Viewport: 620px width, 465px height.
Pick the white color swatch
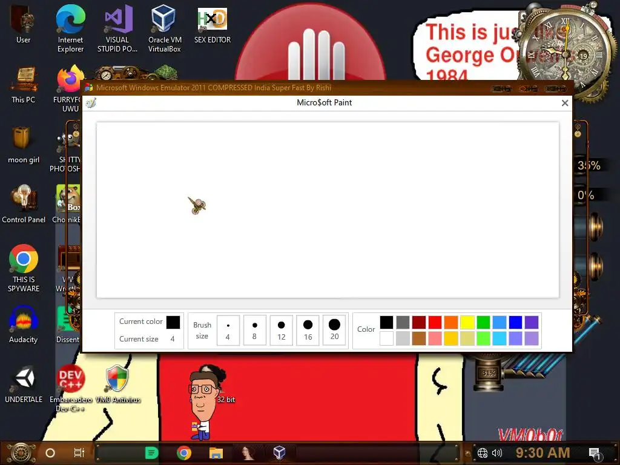(x=386, y=338)
